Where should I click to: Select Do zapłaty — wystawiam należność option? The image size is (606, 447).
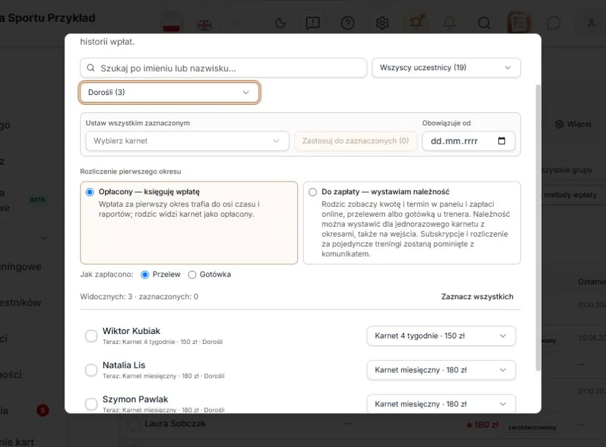[x=412, y=223]
